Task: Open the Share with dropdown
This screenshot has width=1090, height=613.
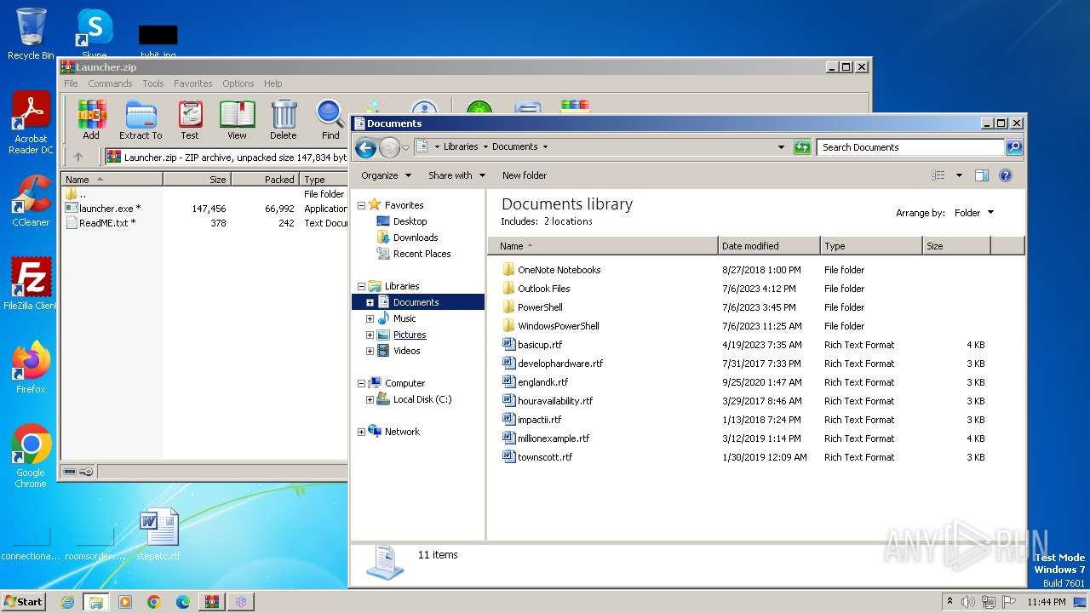Action: click(x=456, y=175)
